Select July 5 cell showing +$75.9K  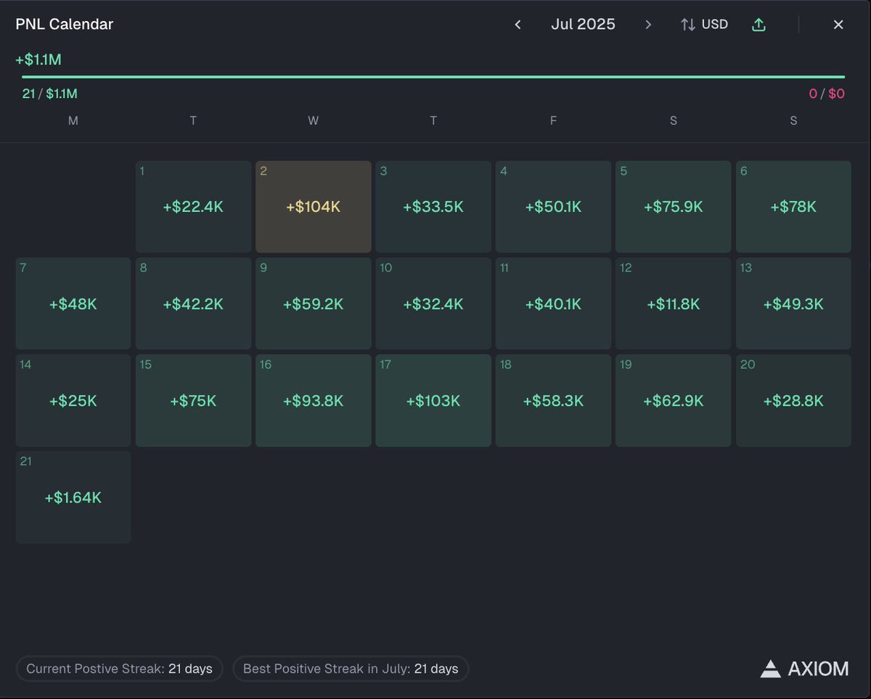point(674,207)
